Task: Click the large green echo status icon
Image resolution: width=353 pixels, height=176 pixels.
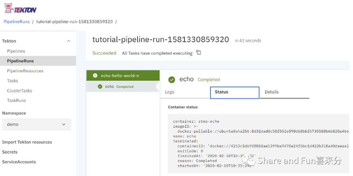Action: click(171, 79)
